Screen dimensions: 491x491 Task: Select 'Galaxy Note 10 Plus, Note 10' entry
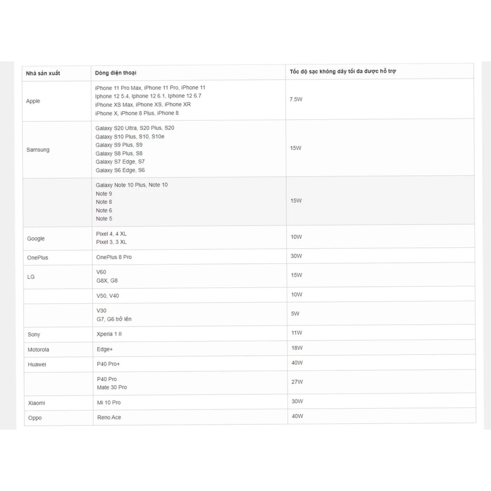131,185
